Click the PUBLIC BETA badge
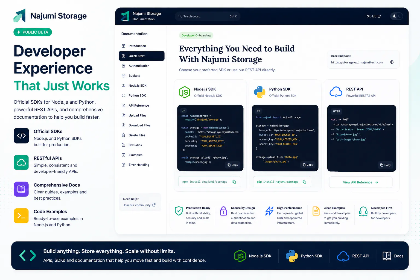 (33, 32)
